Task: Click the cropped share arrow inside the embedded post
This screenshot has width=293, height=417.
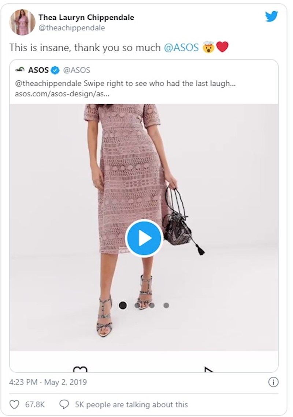Action: 208,369
